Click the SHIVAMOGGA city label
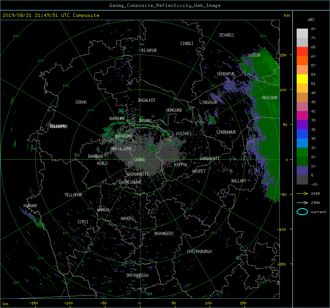The width and height of the screenshot is (330, 308). click(x=137, y=275)
